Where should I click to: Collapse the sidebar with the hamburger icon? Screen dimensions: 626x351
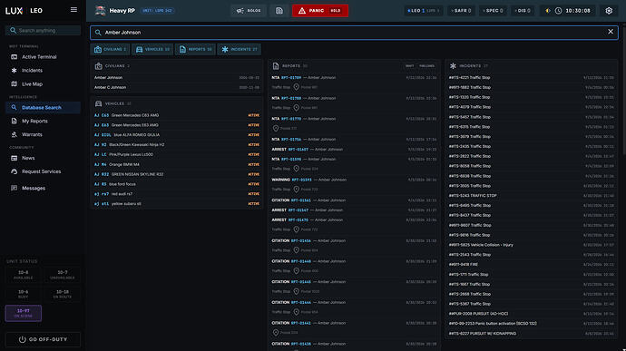tap(73, 10)
